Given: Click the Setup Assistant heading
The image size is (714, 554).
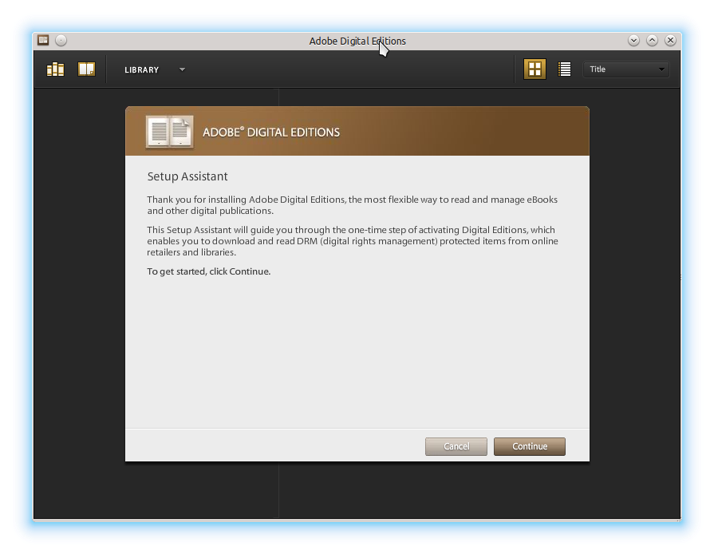Looking at the screenshot, I should point(187,176).
